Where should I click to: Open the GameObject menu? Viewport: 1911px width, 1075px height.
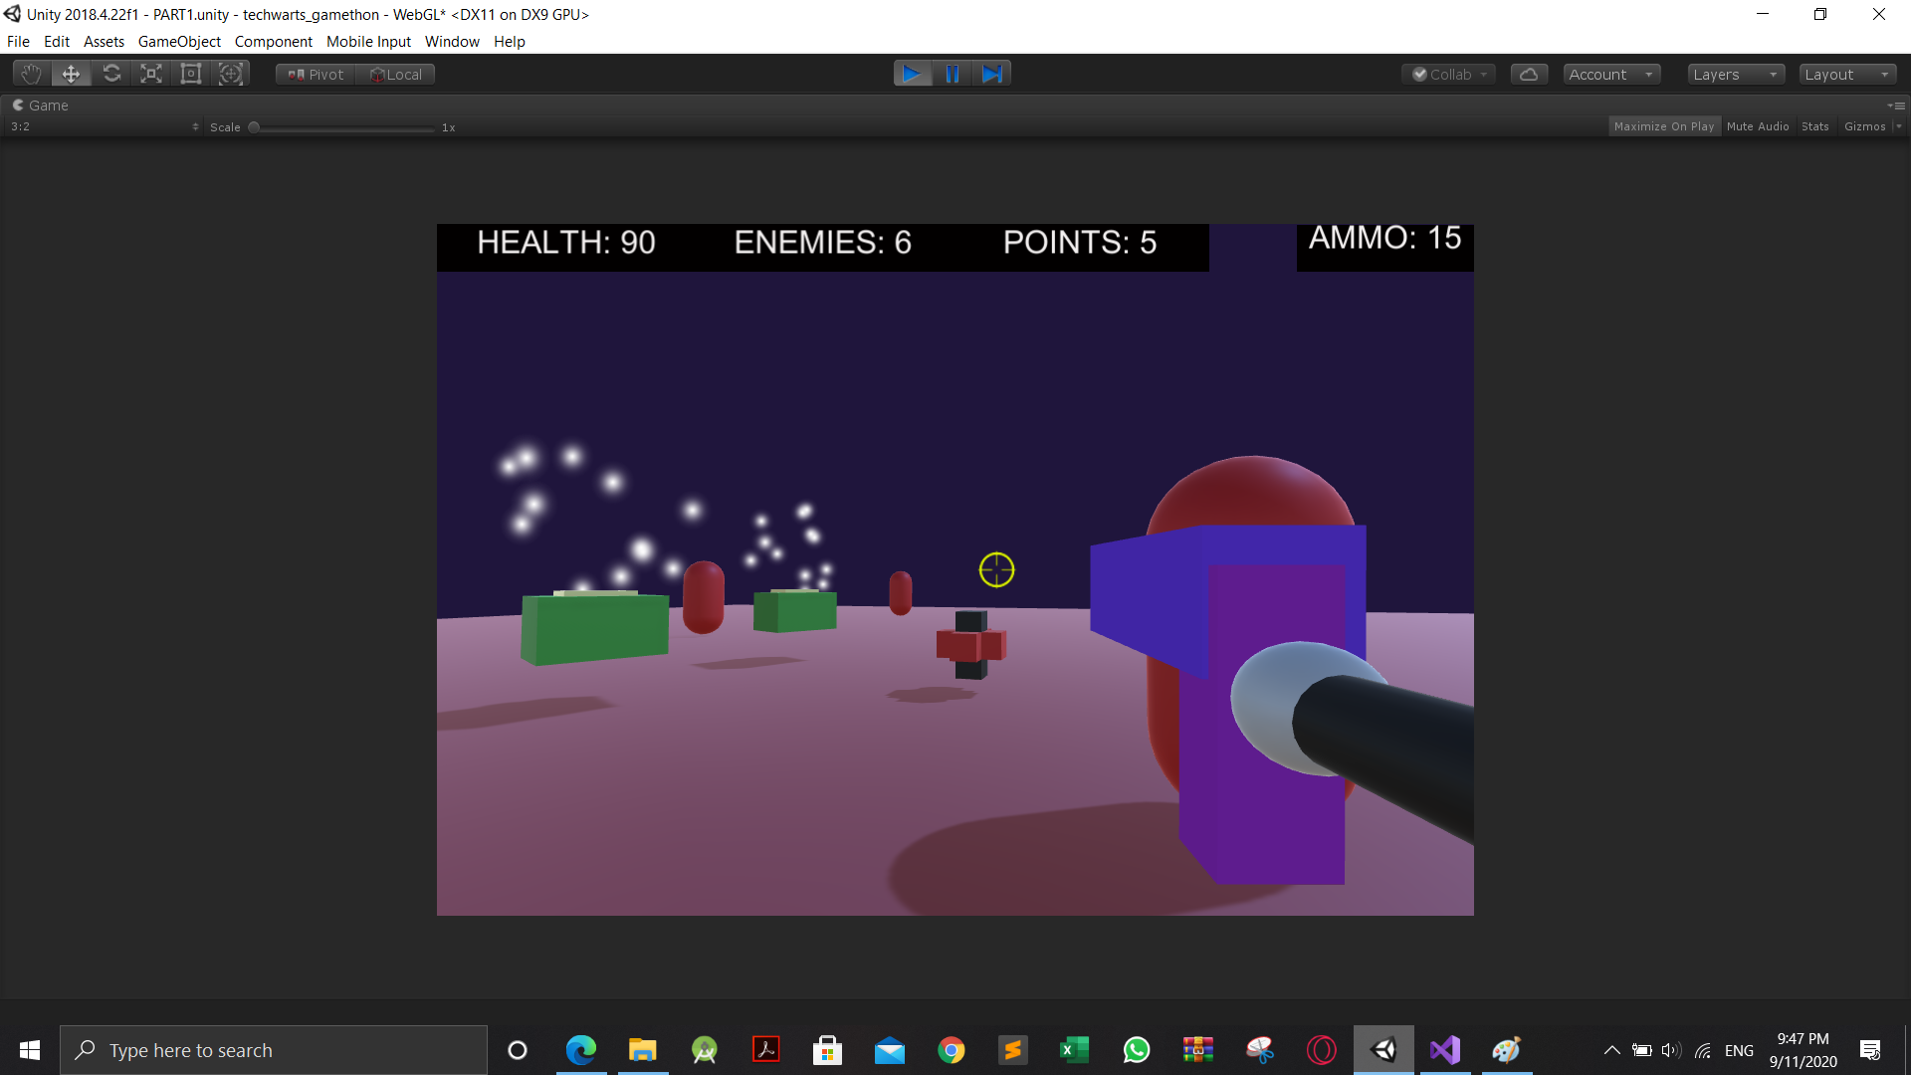pyautogui.click(x=179, y=42)
